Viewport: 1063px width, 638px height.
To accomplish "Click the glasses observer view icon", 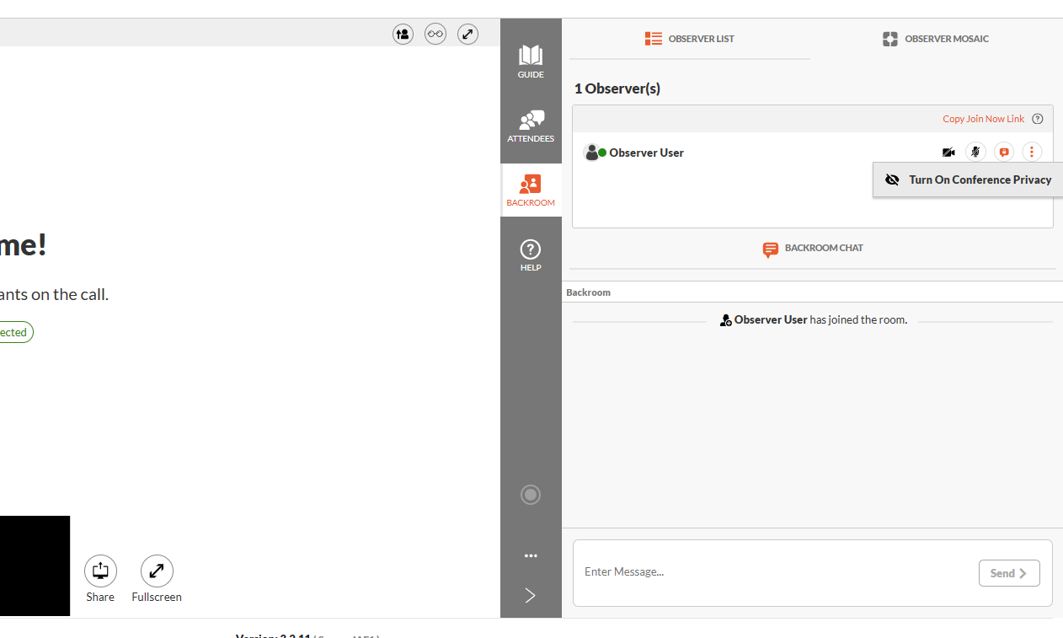I will click(x=435, y=35).
